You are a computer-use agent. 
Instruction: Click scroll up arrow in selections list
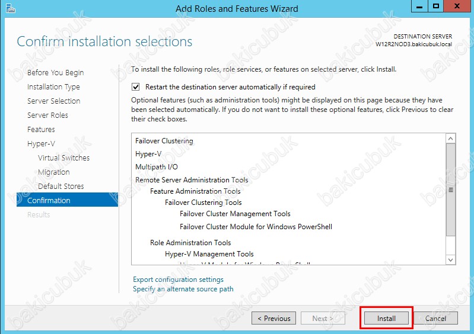[x=450, y=139]
